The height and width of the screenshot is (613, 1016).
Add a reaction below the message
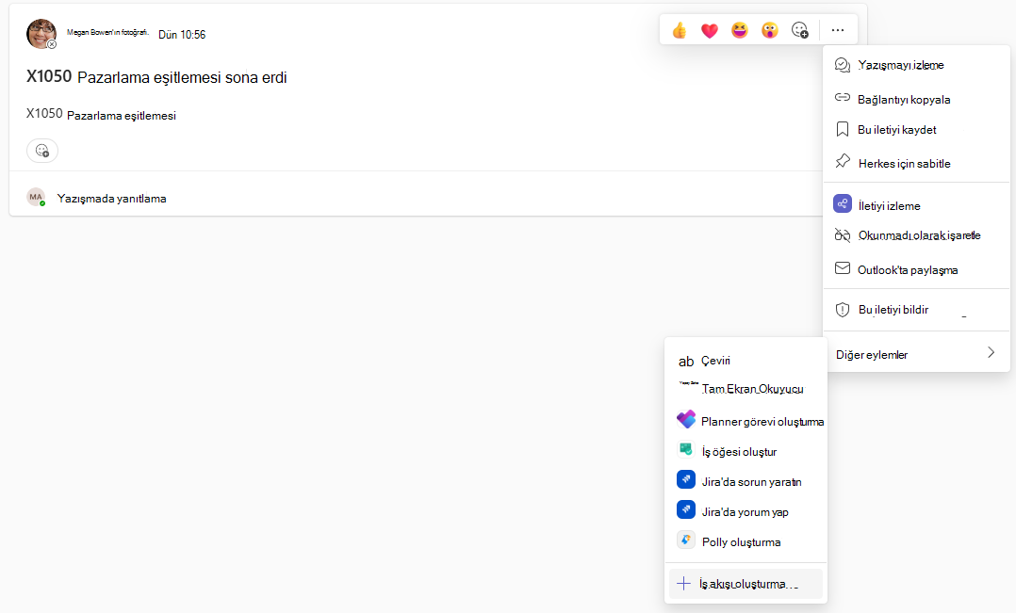(x=42, y=150)
